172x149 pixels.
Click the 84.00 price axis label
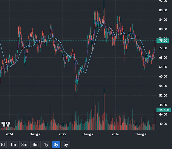coord(163,20)
